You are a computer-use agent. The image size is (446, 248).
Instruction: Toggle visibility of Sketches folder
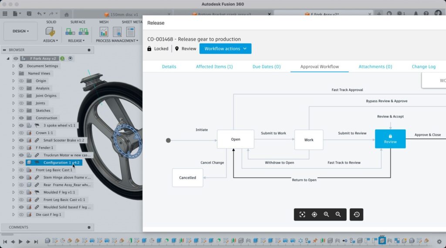pos(21,111)
